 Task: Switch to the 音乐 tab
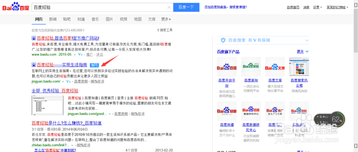(x=95, y=19)
